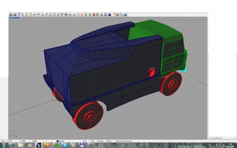This screenshot has width=237, height=148.
Task: Click the Undo arrow icon
Action: tap(34, 15)
